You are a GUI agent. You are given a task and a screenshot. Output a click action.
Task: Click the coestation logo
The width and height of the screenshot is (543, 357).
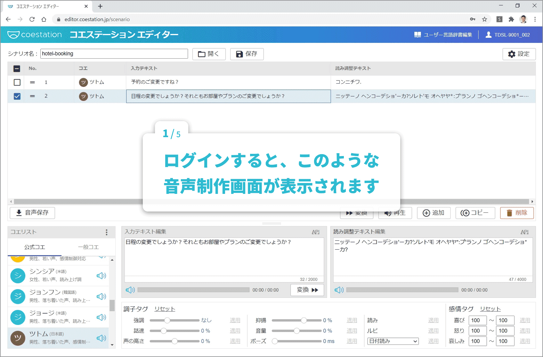[x=35, y=35]
